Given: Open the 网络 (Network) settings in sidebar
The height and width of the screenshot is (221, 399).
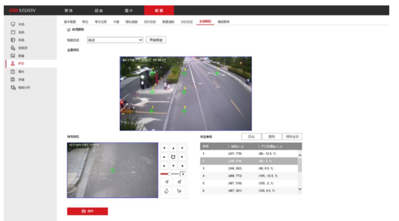Looking at the screenshot, I should click(x=21, y=40).
